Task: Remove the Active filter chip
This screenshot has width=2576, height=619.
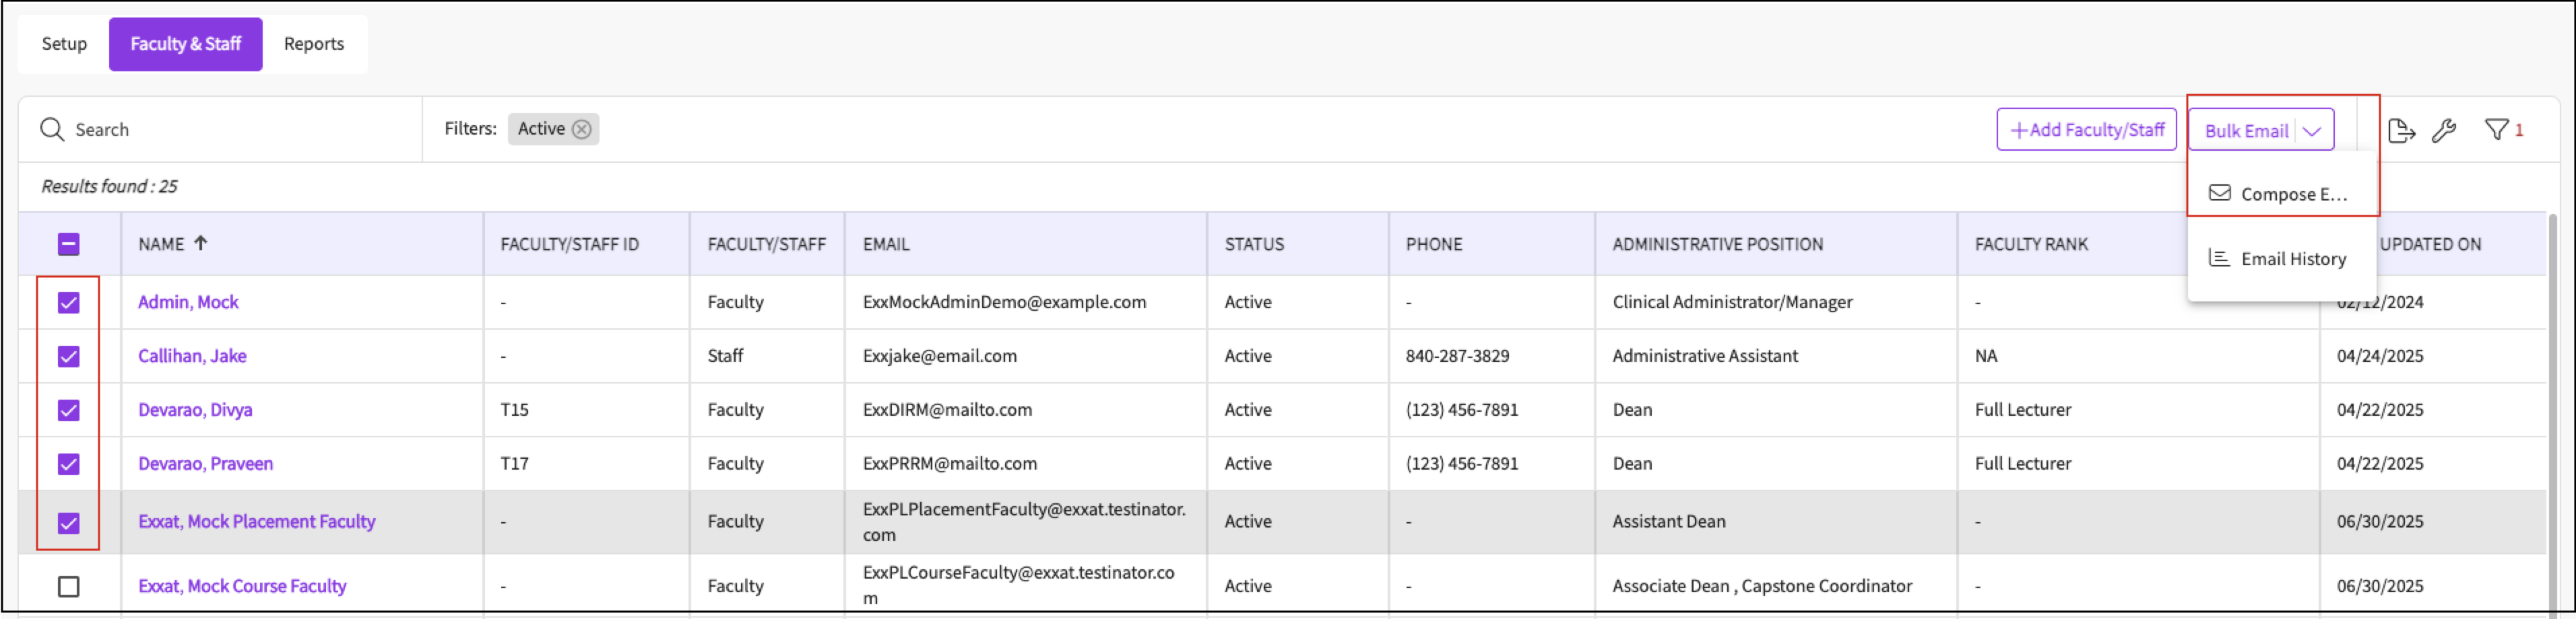Action: pos(581,129)
